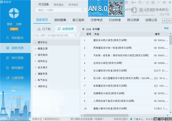
Task: Select the 规范图集 search category
Action: (44, 5)
